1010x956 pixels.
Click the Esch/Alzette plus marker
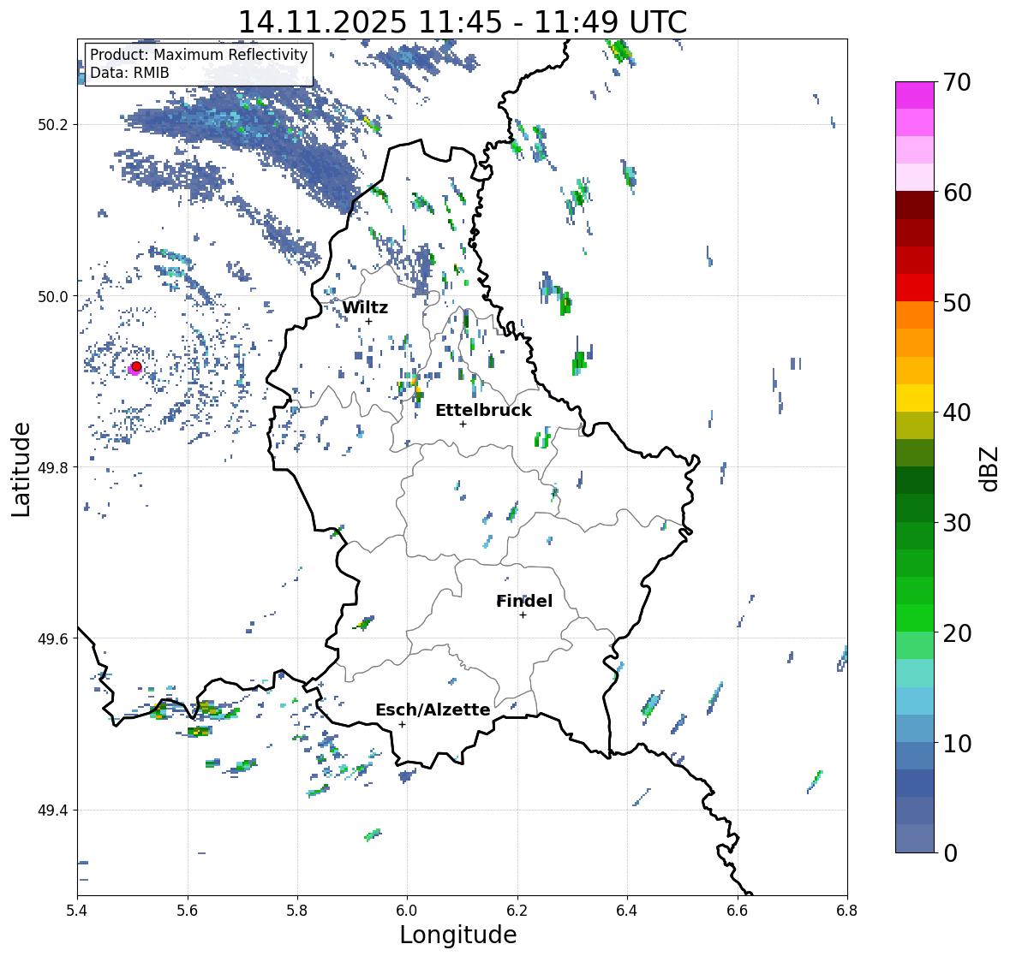click(x=402, y=724)
